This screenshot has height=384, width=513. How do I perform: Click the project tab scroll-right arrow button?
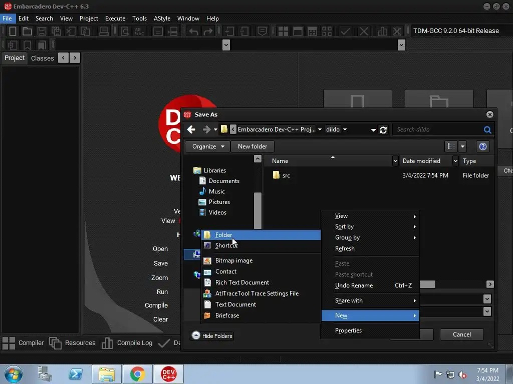pyautogui.click(x=75, y=58)
